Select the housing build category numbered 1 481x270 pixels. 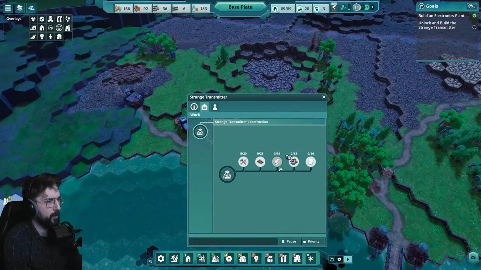click(x=188, y=258)
